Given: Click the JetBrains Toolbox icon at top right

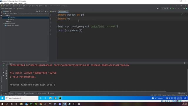Looking at the screenshot, I should (187, 9).
